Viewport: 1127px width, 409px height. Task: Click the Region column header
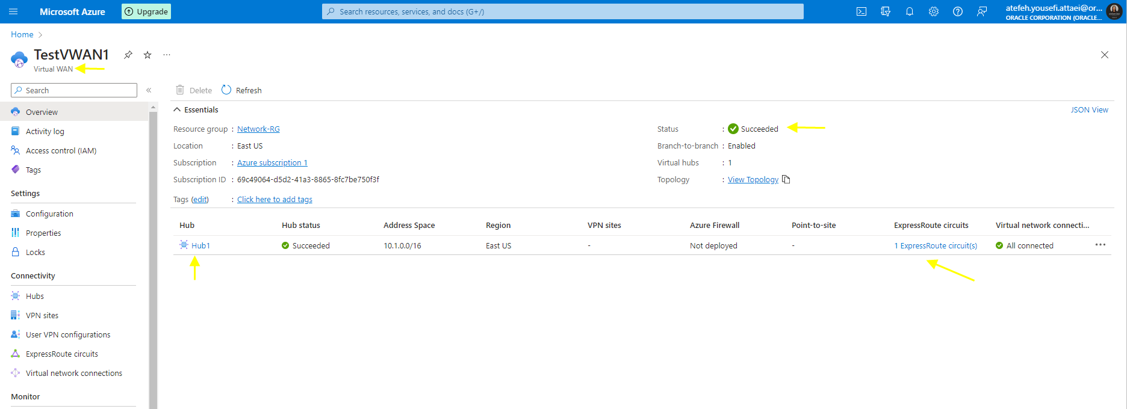[498, 225]
